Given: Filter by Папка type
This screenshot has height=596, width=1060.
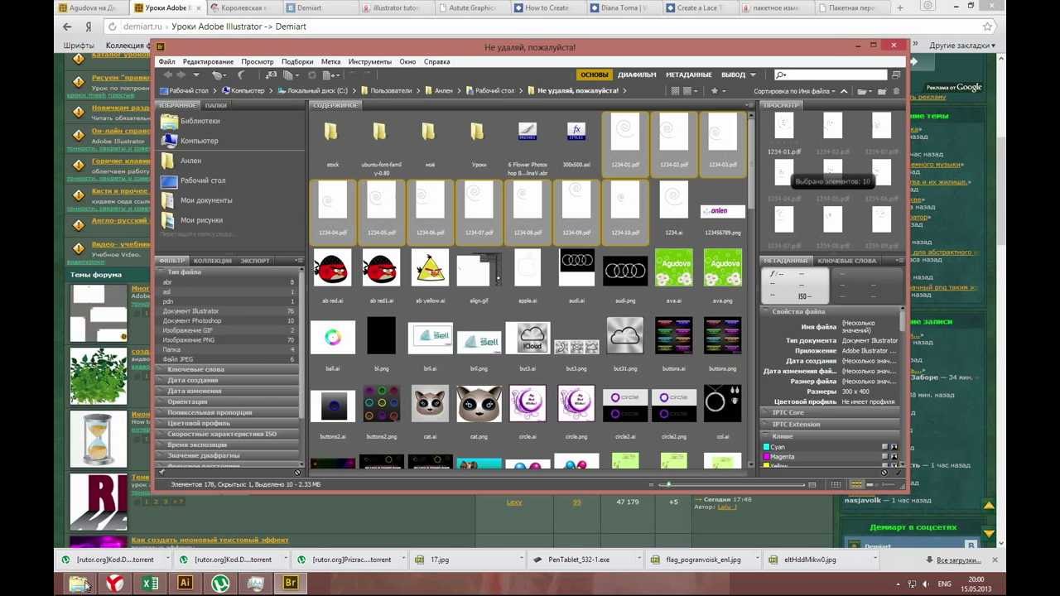Looking at the screenshot, I should [x=228, y=349].
